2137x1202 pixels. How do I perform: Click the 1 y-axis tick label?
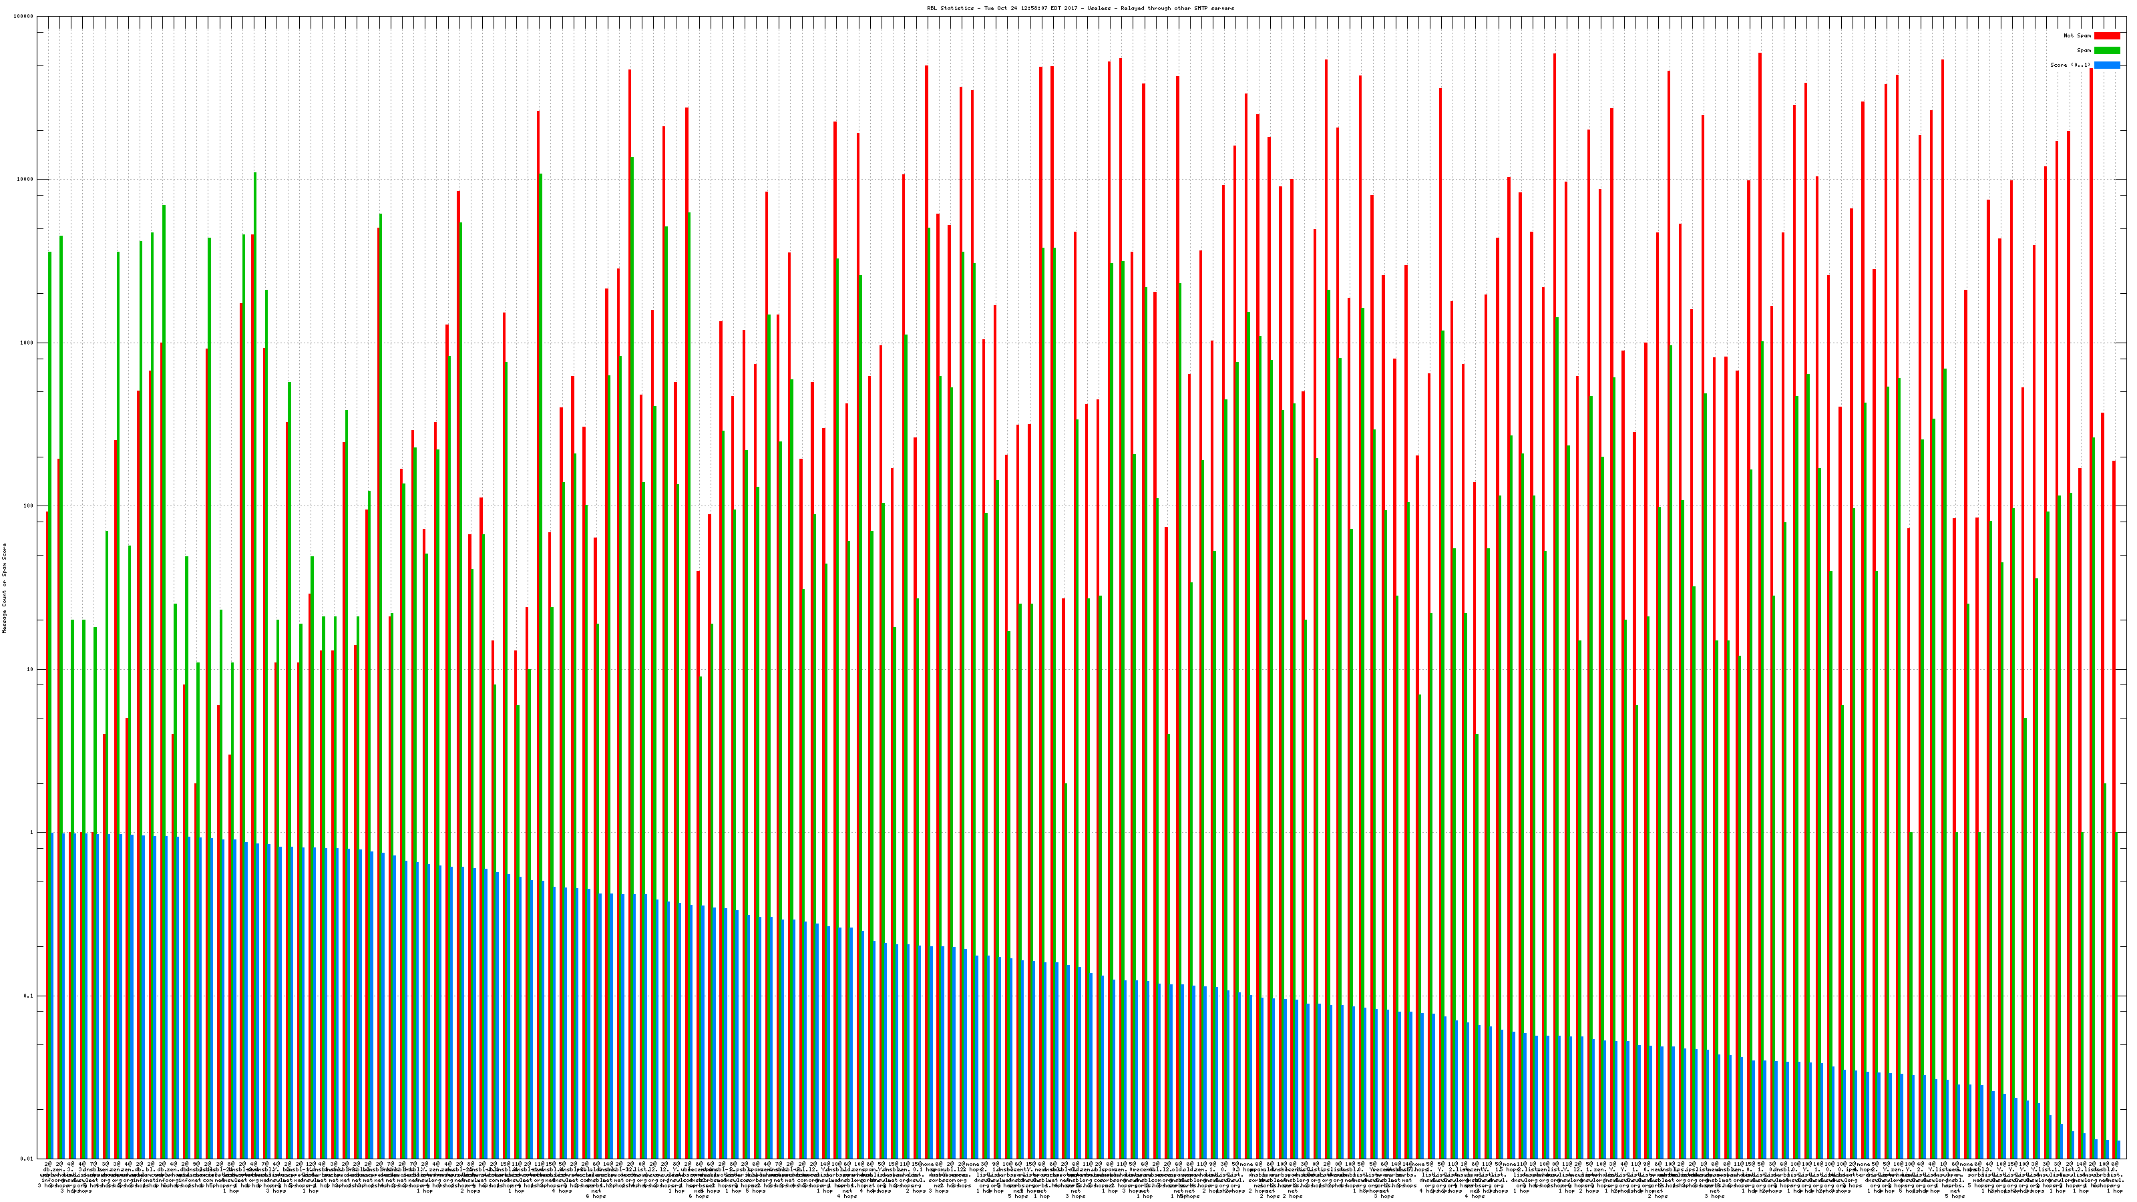coord(32,833)
